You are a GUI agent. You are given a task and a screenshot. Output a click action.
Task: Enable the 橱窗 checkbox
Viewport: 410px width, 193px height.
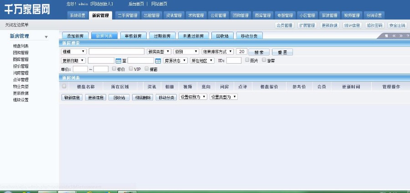click(x=146, y=69)
